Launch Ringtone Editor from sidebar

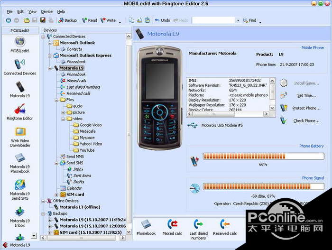[x=20, y=109]
